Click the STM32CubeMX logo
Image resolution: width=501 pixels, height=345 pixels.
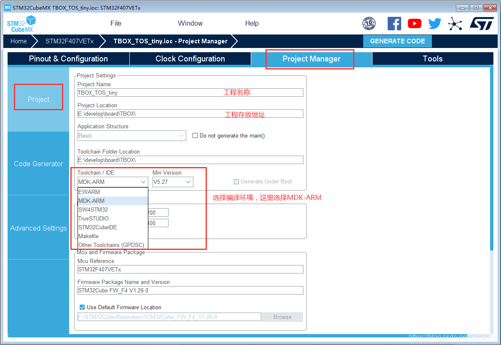tap(21, 24)
